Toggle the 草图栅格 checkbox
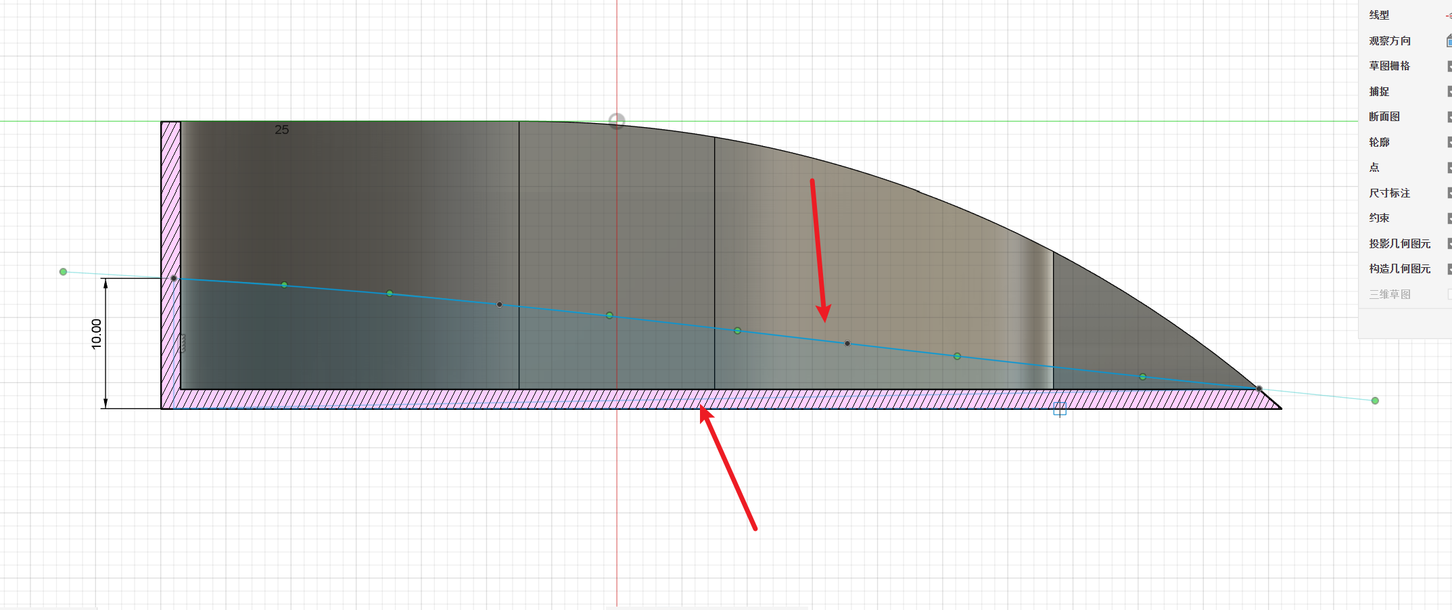 pos(1449,66)
